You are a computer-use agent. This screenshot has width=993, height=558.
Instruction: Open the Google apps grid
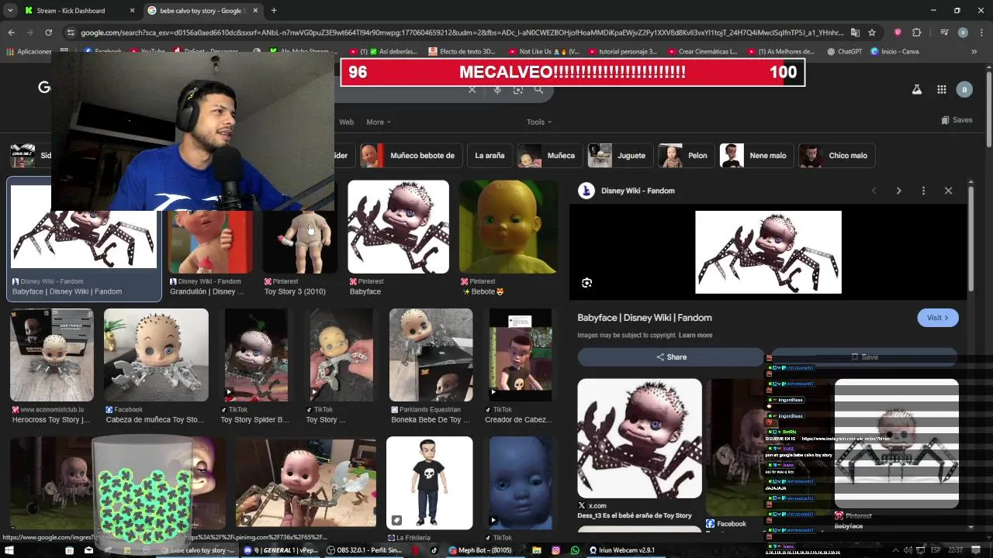point(941,89)
